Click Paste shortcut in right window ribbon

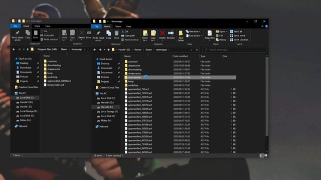(x=130, y=39)
